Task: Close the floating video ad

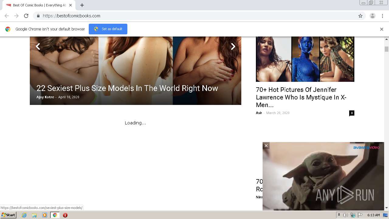Action: click(266, 146)
